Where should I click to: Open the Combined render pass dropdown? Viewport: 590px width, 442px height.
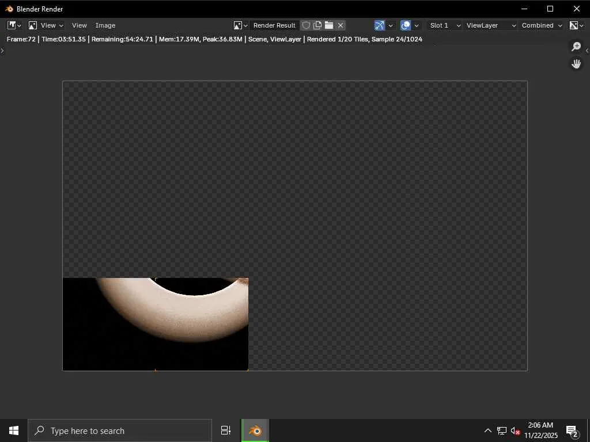tap(542, 25)
